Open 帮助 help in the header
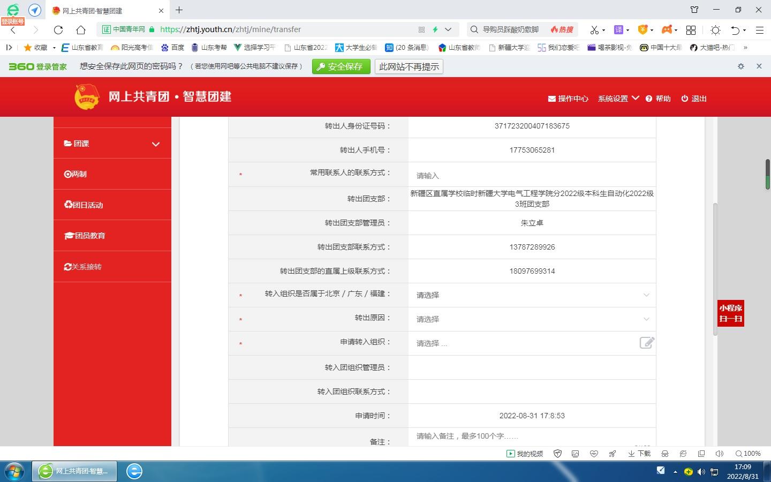Viewport: 771px width, 482px height. [658, 99]
